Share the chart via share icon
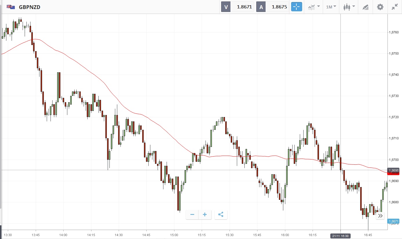Viewport: 402px width, 239px height. point(221,215)
